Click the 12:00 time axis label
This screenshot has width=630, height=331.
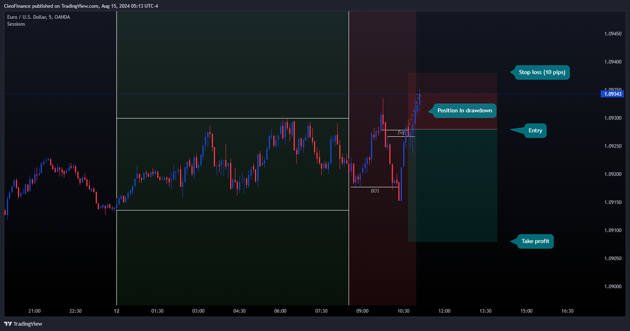tap(444, 311)
